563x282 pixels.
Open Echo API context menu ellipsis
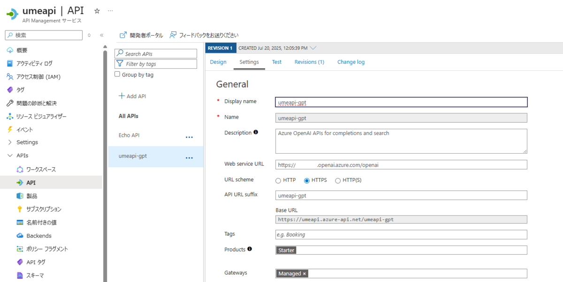189,137
